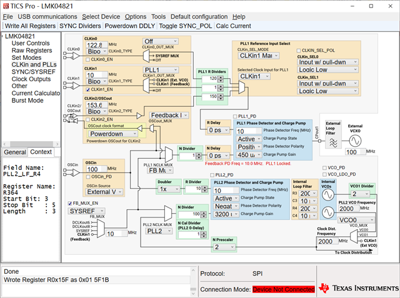Click the OSCout clock format buffer triangle
Screen dimensions: 400x298
[x=139, y=128]
